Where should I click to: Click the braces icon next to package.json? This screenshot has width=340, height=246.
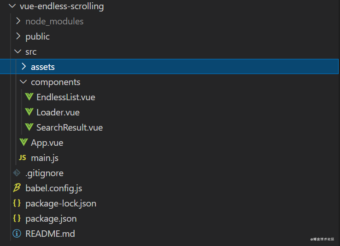17,218
